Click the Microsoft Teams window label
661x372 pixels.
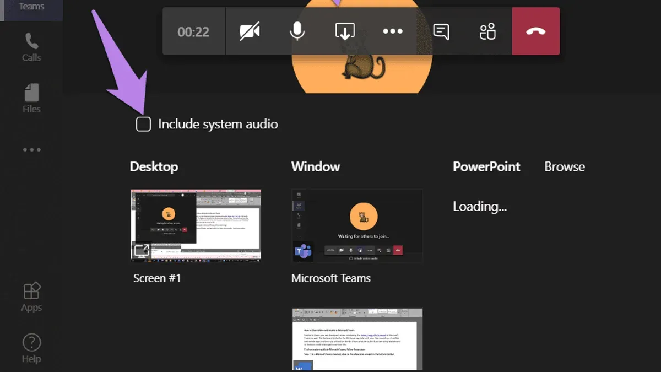331,278
